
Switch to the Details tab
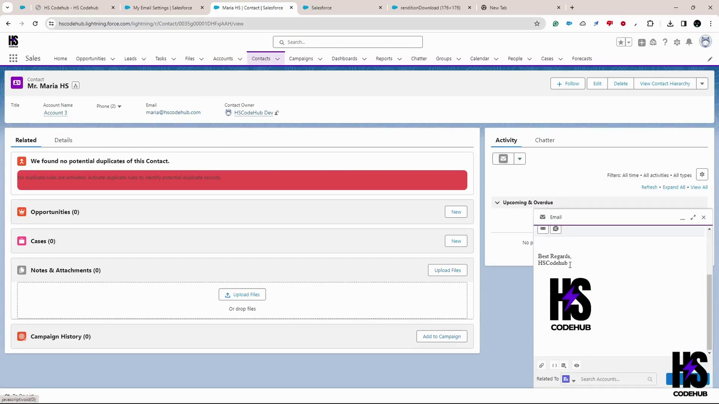coord(63,140)
